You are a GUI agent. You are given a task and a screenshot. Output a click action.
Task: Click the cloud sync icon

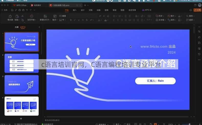[x=191, y=10]
